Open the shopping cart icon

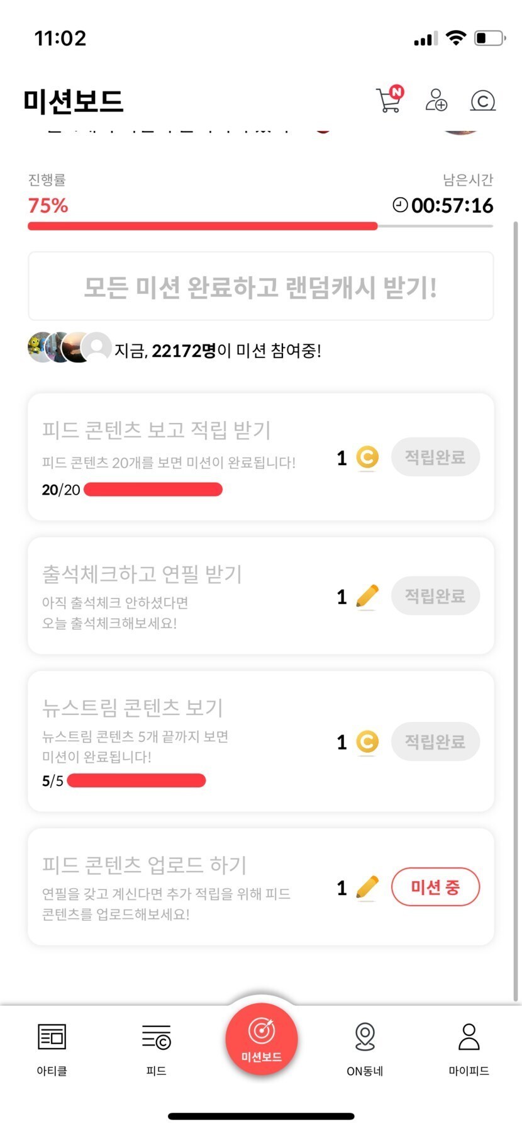coord(389,101)
